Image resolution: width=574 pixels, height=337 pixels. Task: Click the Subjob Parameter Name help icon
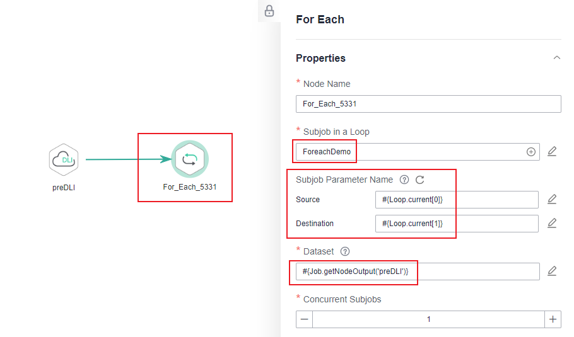[404, 180]
